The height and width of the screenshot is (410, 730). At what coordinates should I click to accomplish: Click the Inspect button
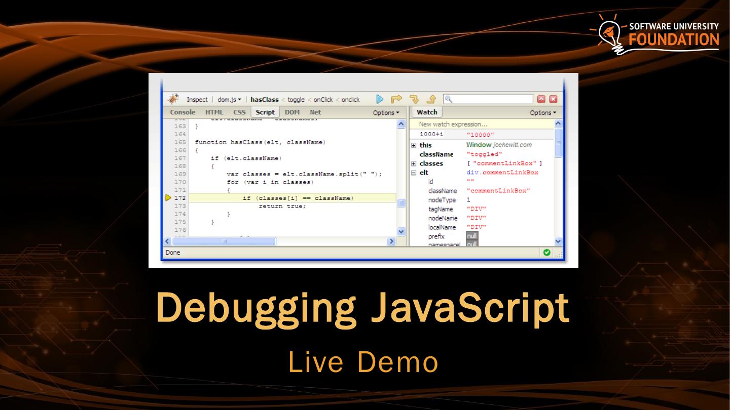(197, 100)
